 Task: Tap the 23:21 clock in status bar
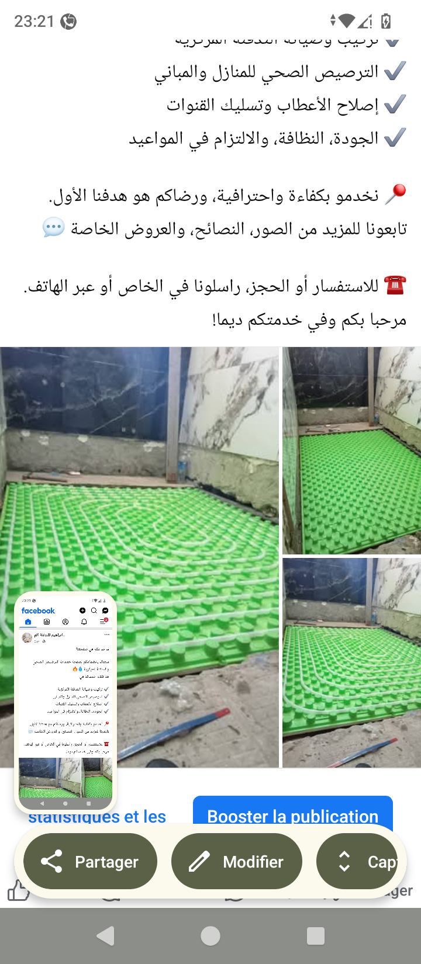[x=34, y=22]
